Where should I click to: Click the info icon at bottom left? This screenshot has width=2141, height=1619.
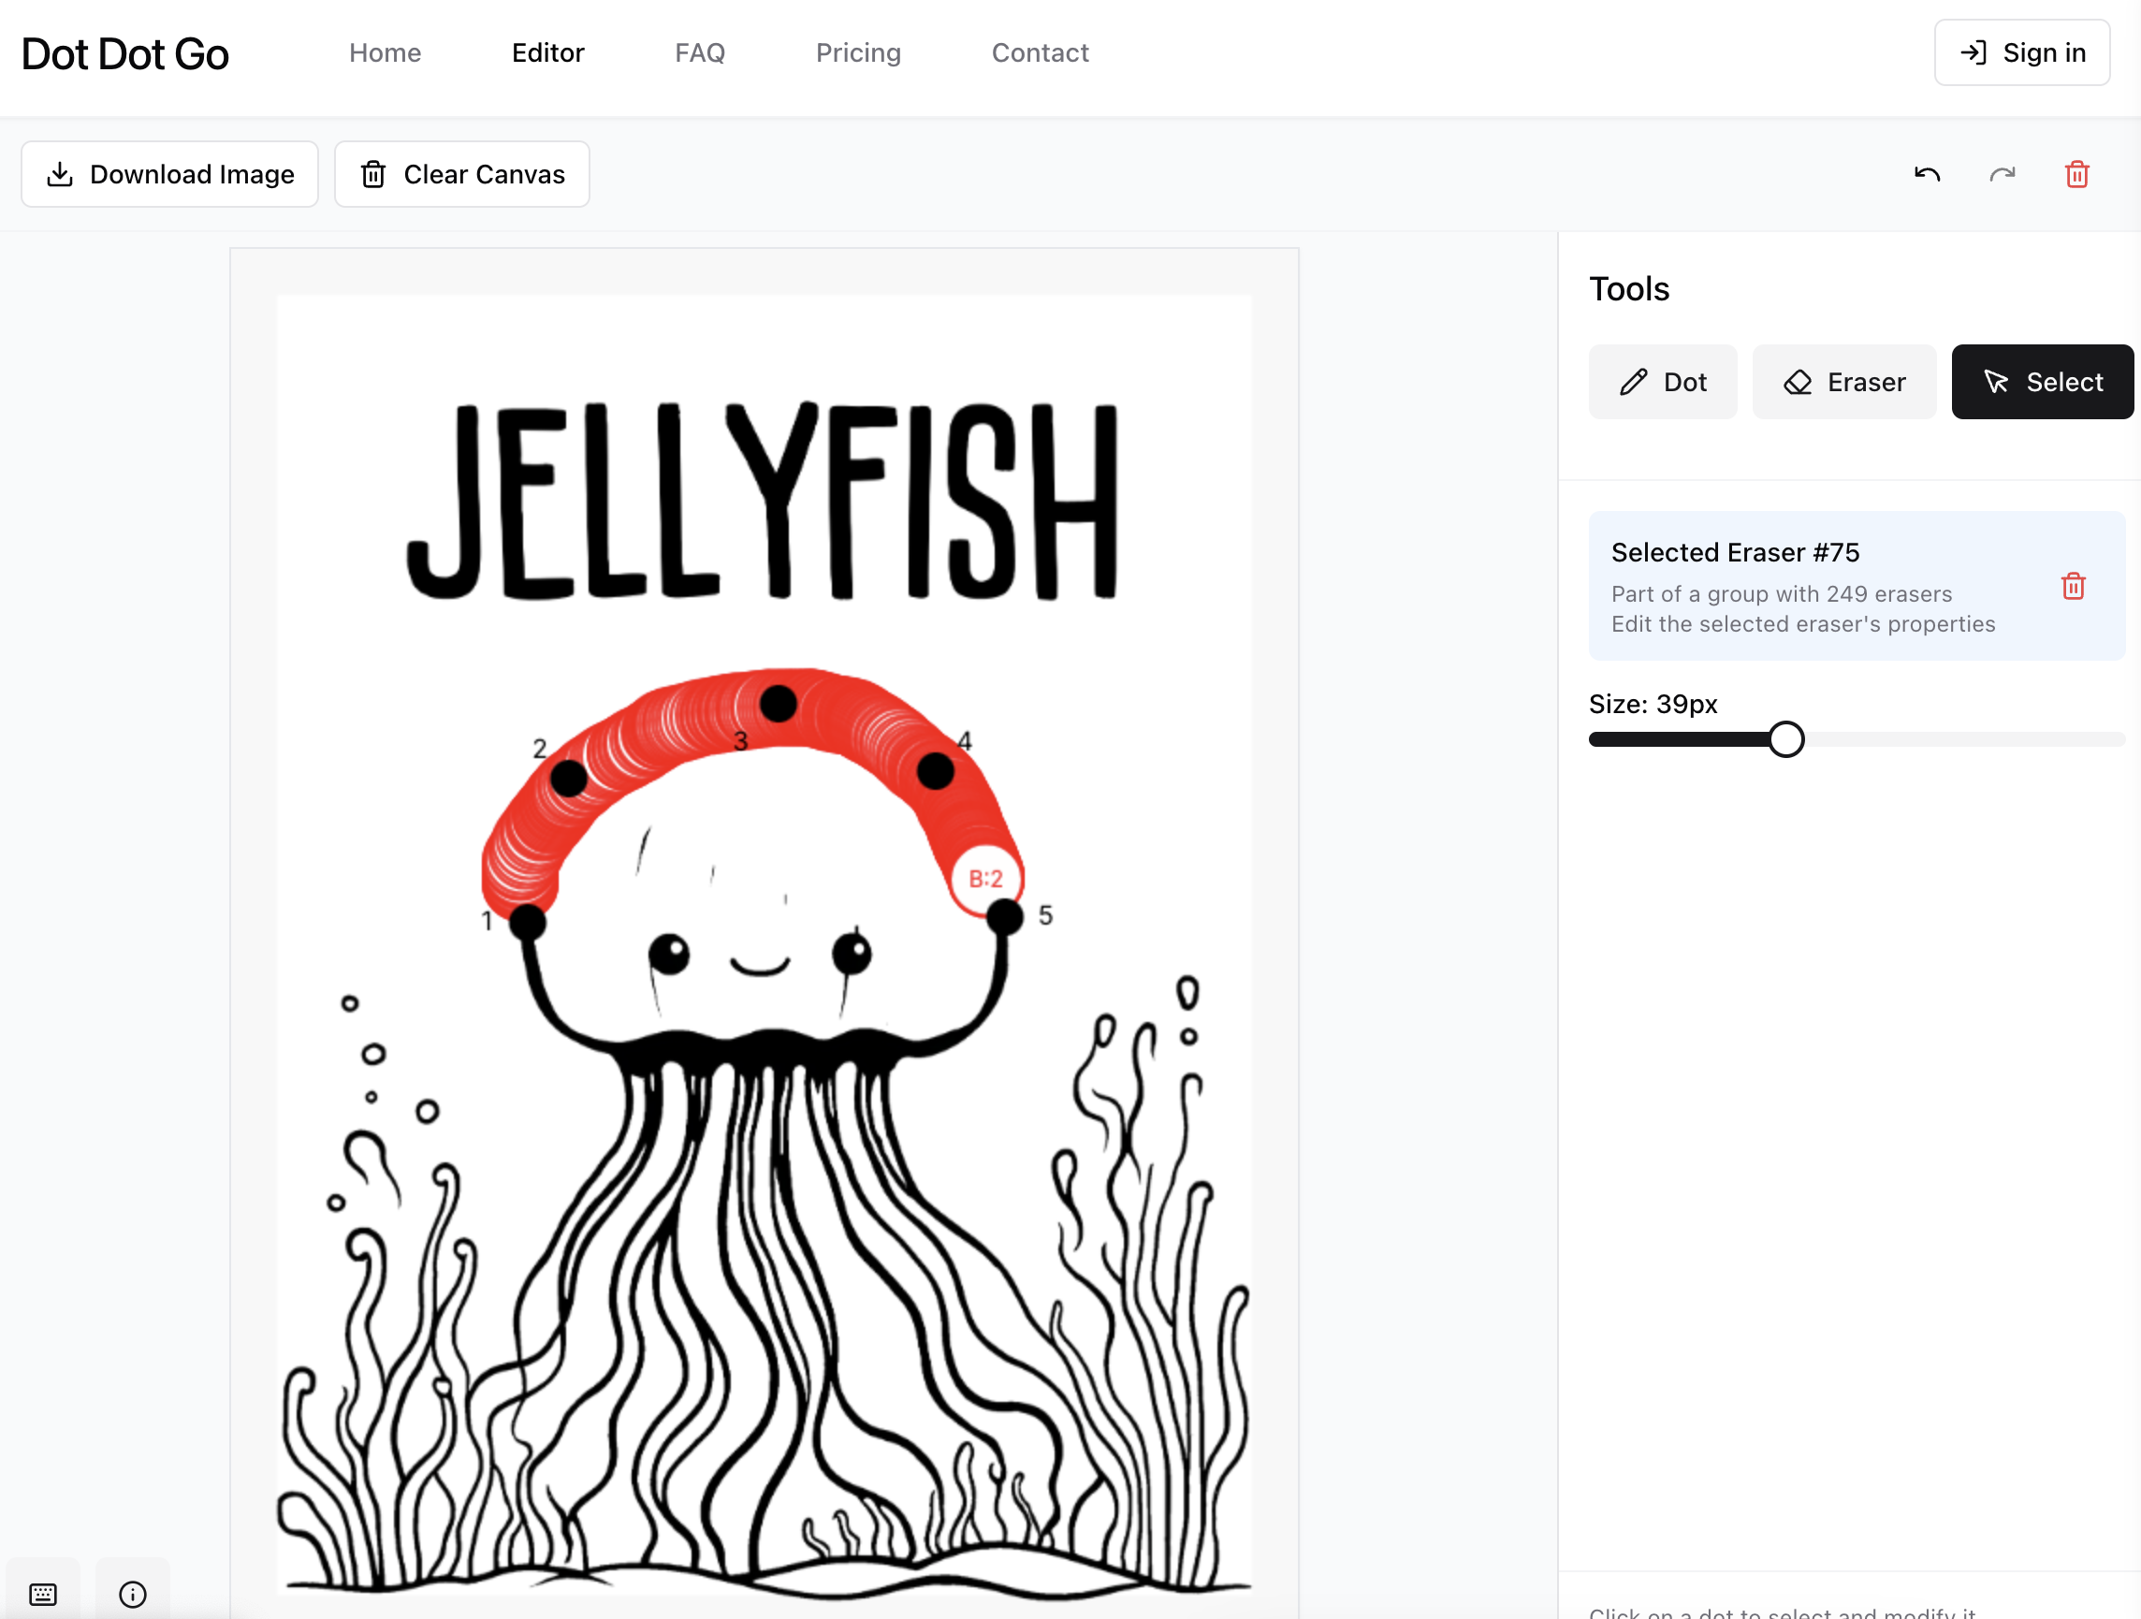pos(132,1594)
